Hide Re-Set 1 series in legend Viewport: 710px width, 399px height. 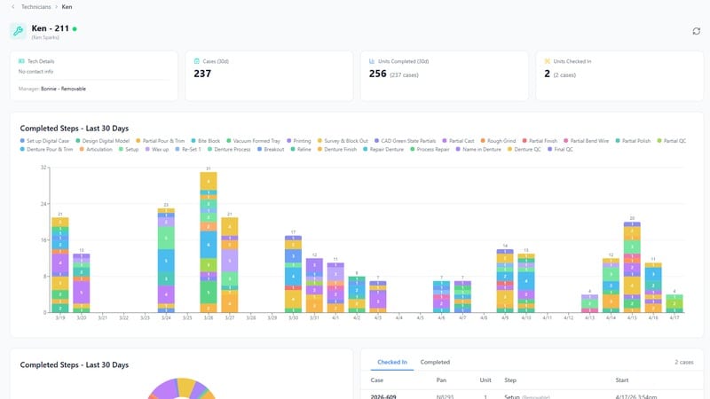188,149
